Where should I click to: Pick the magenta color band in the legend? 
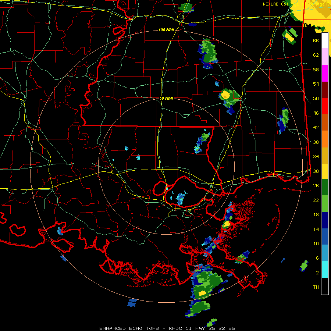tap(325, 73)
